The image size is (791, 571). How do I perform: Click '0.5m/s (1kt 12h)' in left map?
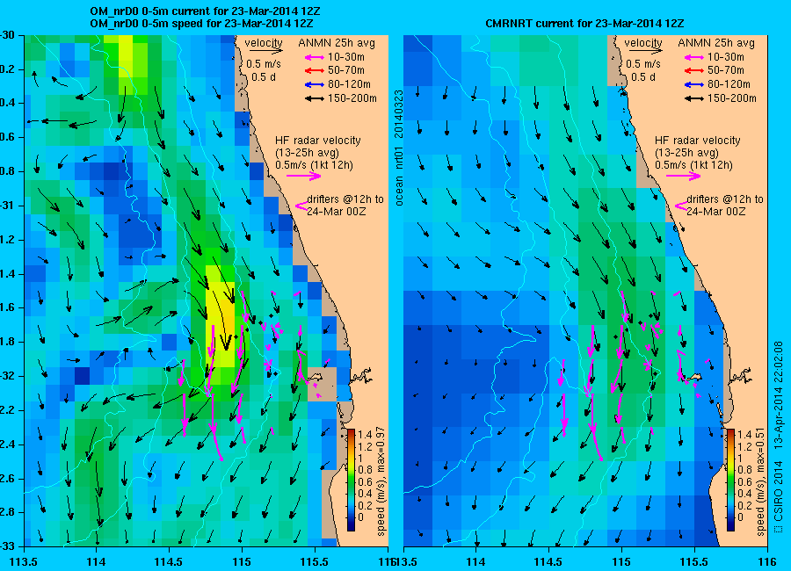[x=315, y=165]
